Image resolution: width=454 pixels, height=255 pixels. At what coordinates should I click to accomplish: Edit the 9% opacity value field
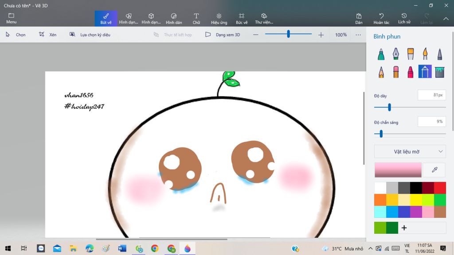point(432,122)
